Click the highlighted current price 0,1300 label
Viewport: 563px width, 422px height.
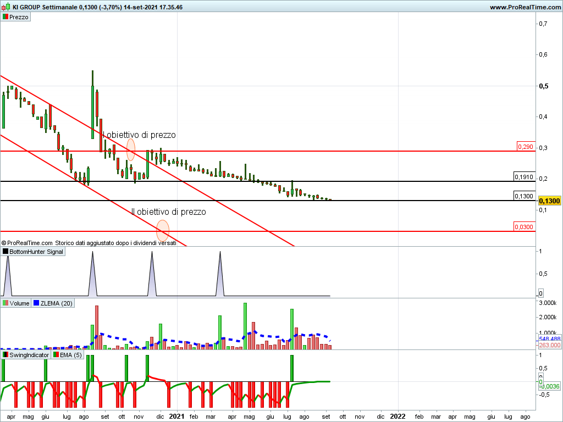click(549, 202)
